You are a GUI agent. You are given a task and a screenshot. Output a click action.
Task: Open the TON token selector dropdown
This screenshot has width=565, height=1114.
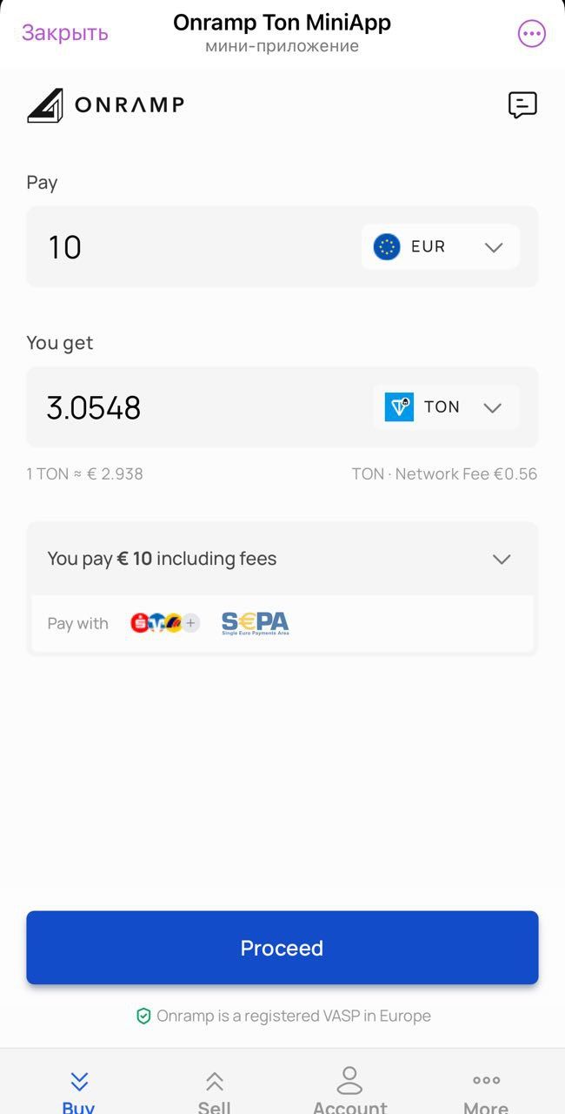click(x=493, y=406)
